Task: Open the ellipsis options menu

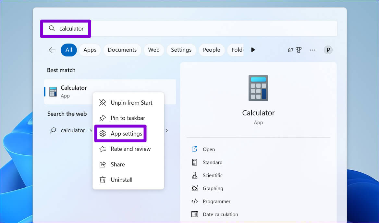Action: (x=312, y=50)
